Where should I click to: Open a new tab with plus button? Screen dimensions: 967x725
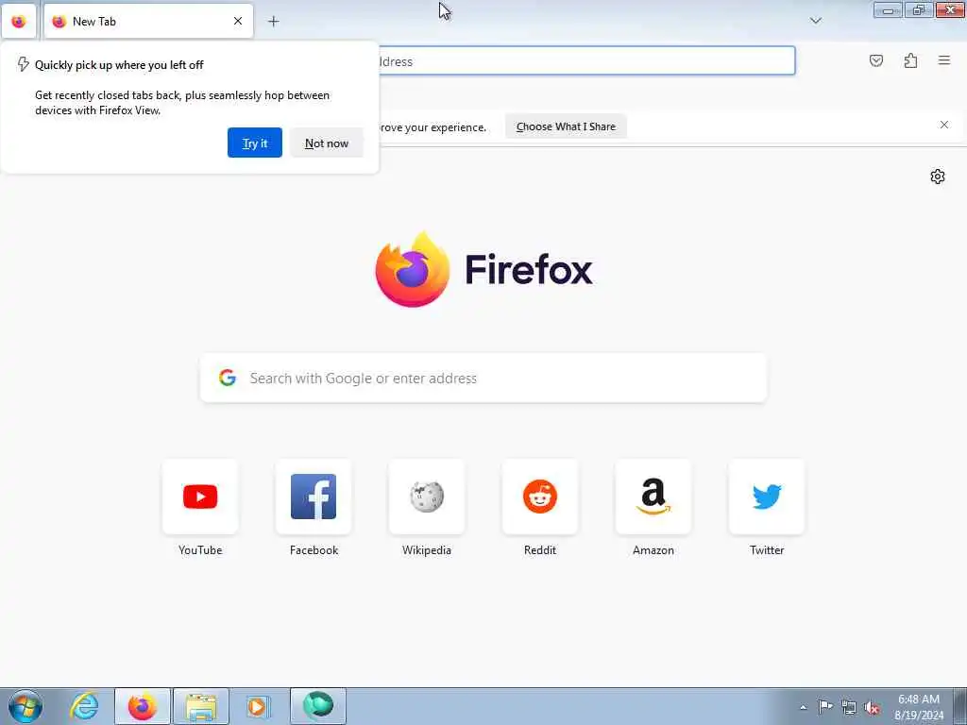click(x=273, y=22)
